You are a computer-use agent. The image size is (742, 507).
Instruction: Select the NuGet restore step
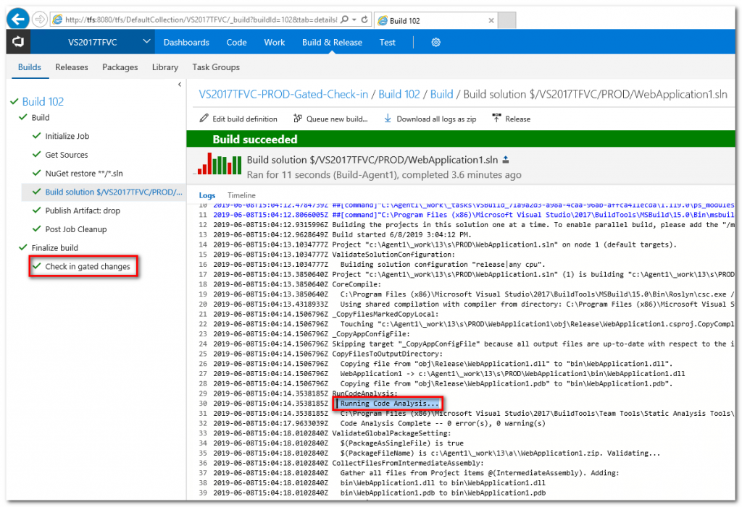tap(84, 174)
